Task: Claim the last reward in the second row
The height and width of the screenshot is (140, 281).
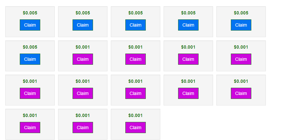Action: [x=241, y=59]
